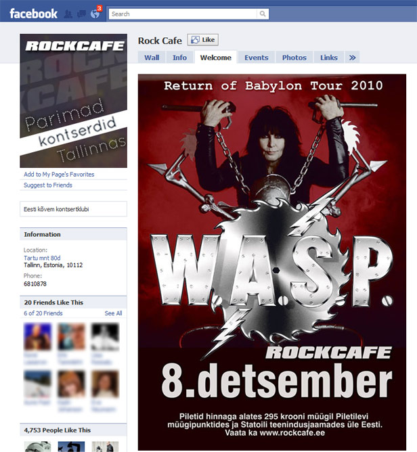Viewport: 417px width, 452px height.
Task: Add to My Page's Favorites
Action: 59,174
